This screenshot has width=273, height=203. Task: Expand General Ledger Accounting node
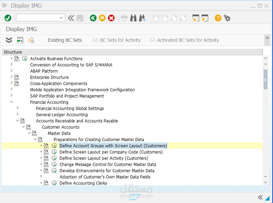[x=17, y=114]
